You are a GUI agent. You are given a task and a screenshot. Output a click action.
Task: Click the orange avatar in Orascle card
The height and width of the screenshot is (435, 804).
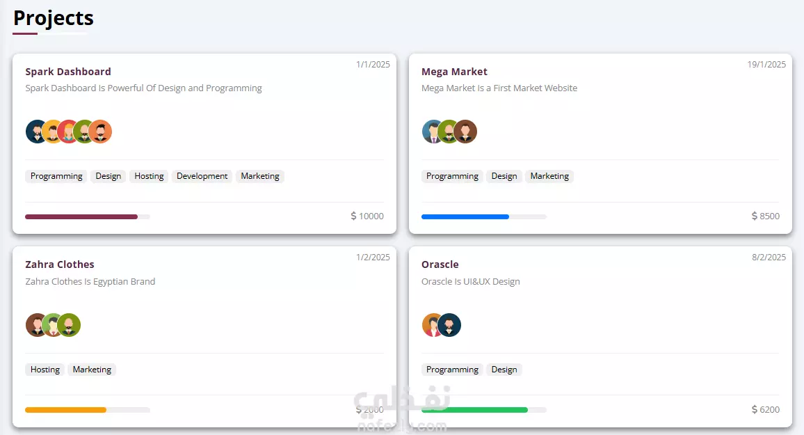[x=432, y=325]
